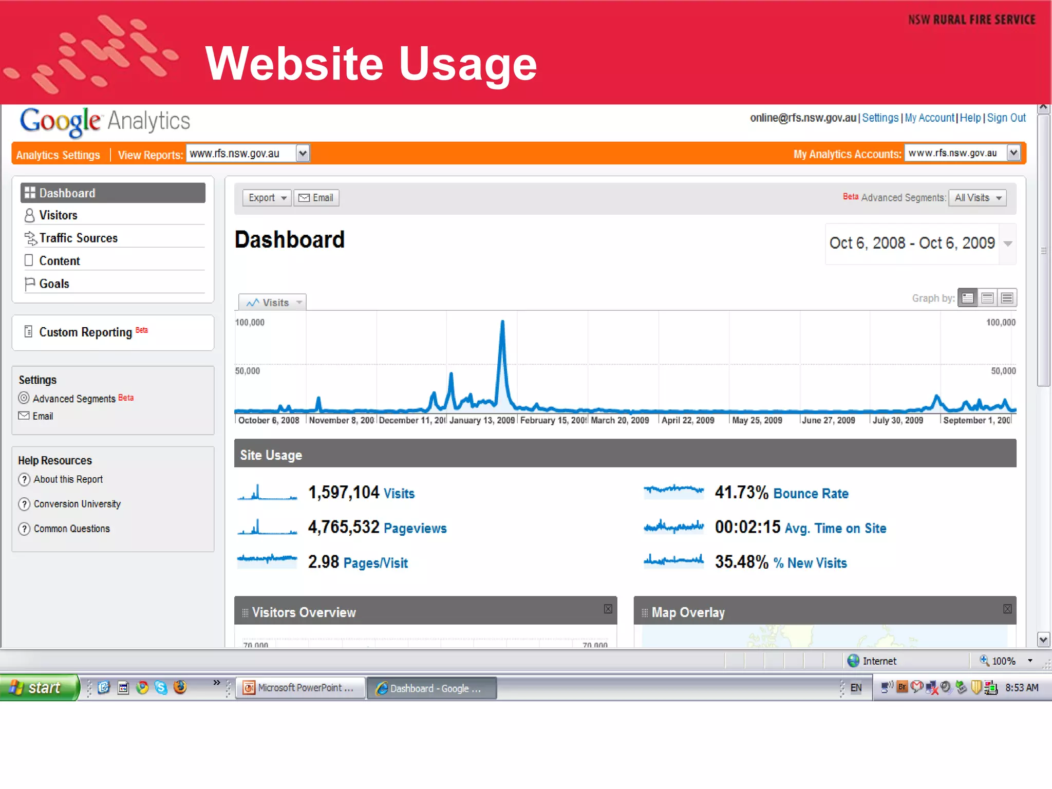Open Common Questions help link

(x=72, y=529)
